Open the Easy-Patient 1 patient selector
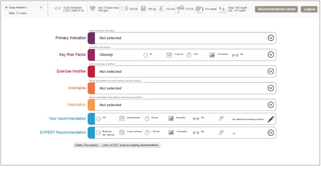The height and width of the screenshot is (169, 321). (24, 7)
